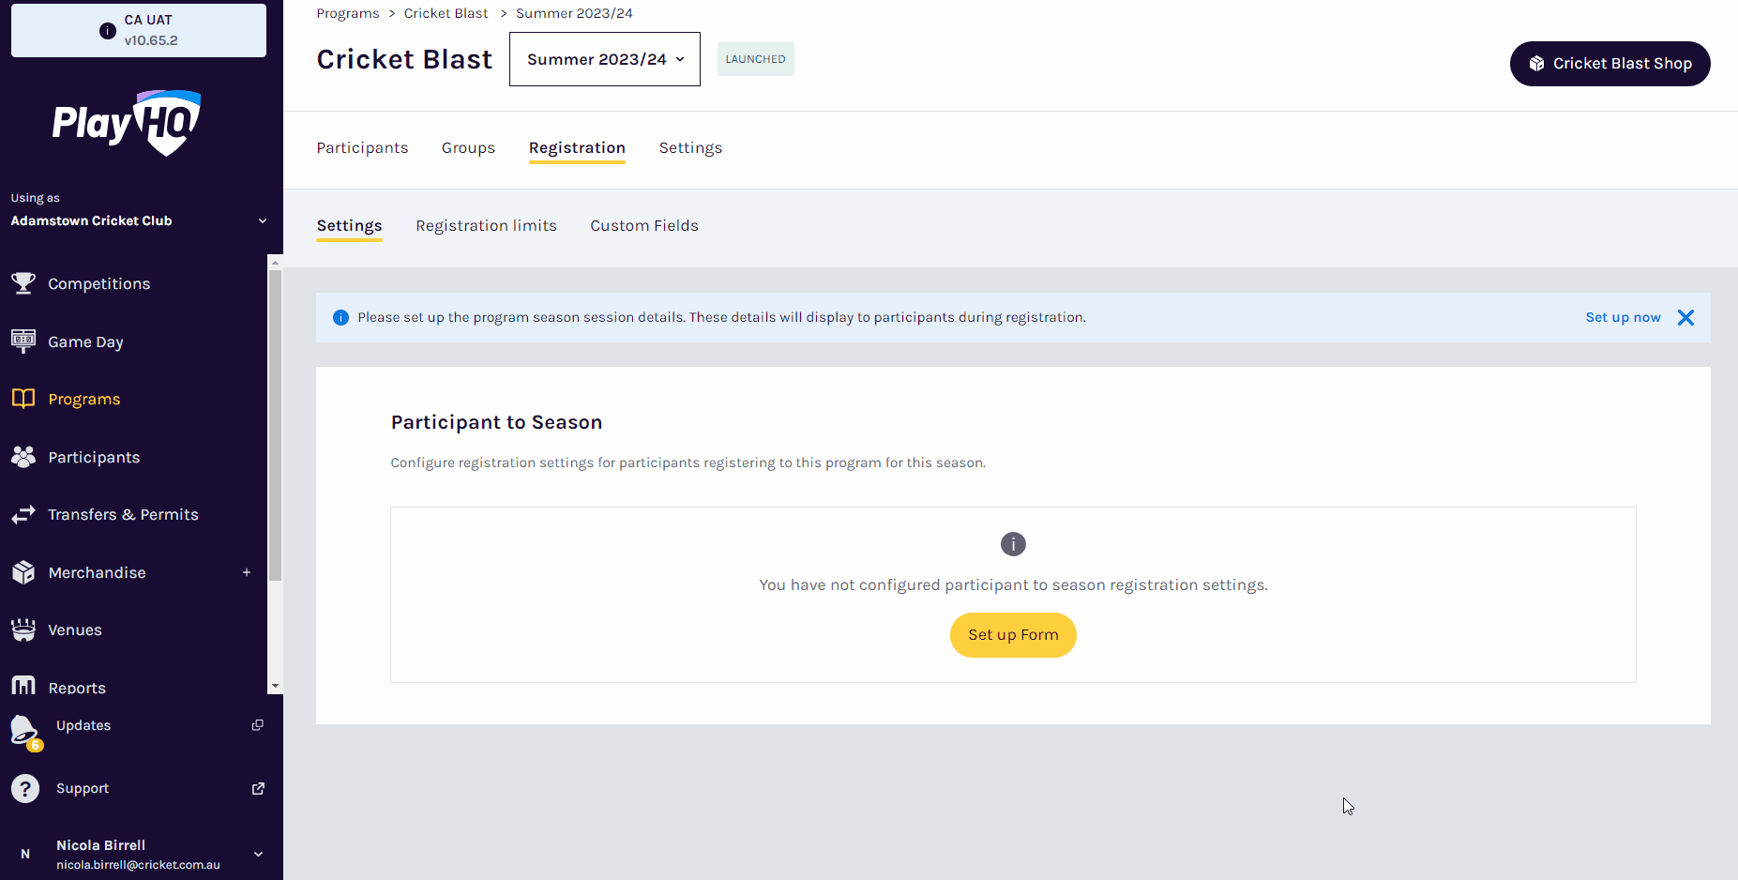Click the CA UAT version info icon
The image size is (1738, 880).
(108, 31)
